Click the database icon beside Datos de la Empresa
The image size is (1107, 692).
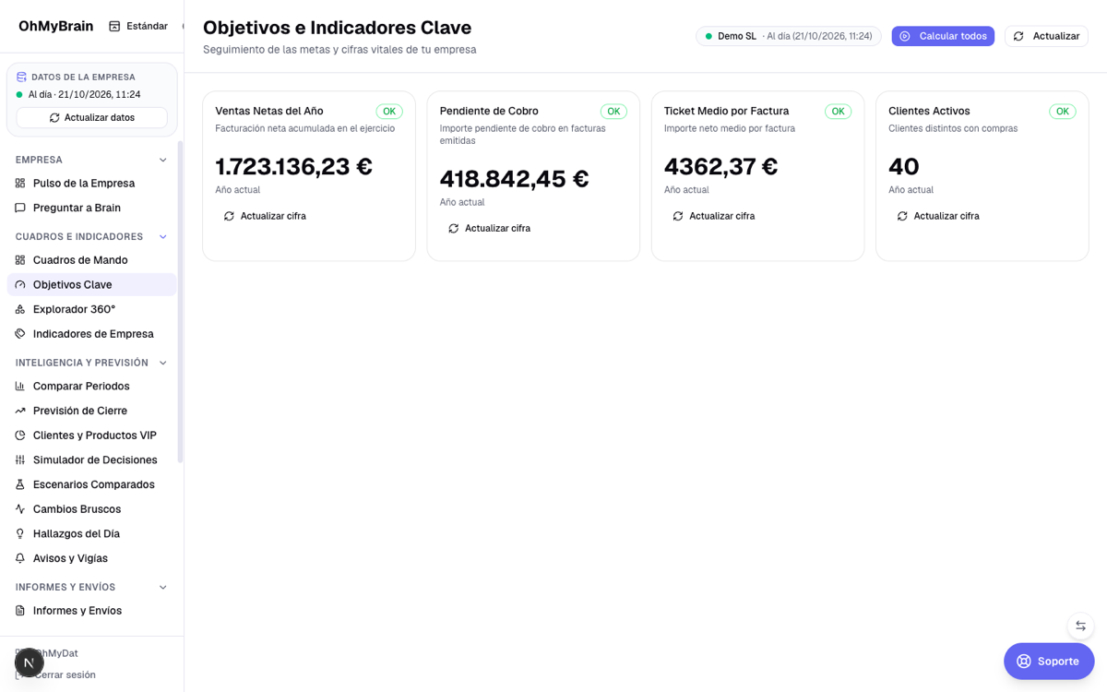tap(21, 78)
